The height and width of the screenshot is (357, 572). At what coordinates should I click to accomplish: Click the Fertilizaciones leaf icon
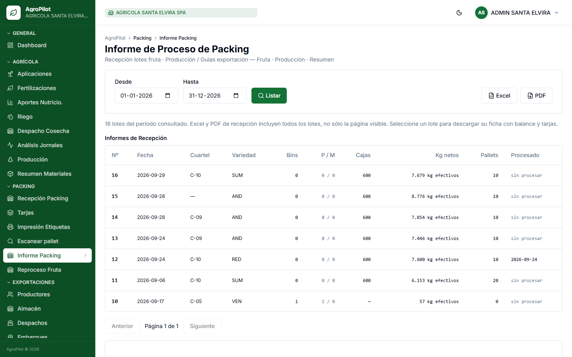10,88
